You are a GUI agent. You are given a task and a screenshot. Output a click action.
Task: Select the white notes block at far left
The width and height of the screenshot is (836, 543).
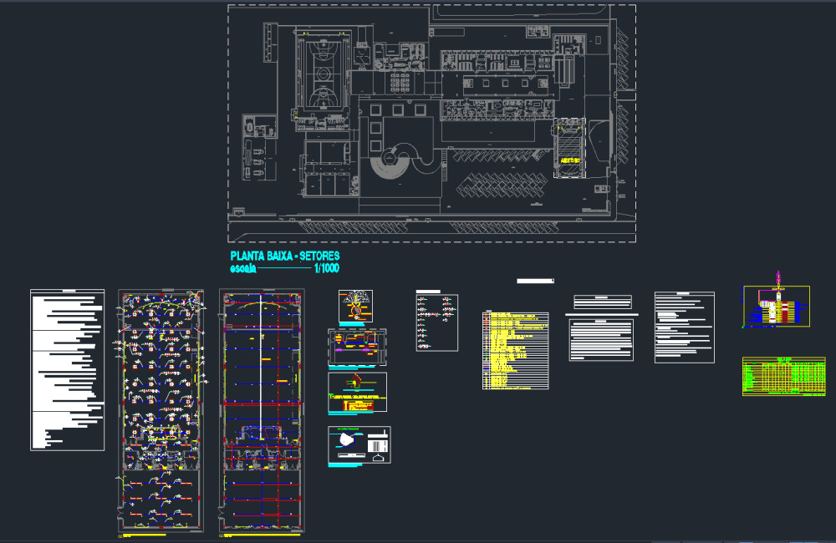(67, 370)
